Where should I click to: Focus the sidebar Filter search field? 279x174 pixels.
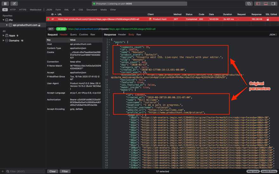(x=25, y=171)
